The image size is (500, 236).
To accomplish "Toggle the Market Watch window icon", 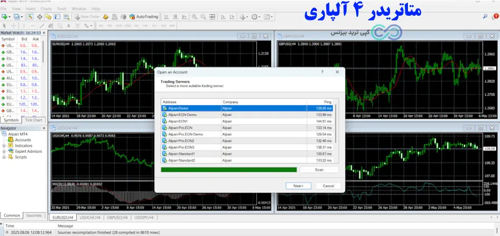I will (x=31, y=16).
